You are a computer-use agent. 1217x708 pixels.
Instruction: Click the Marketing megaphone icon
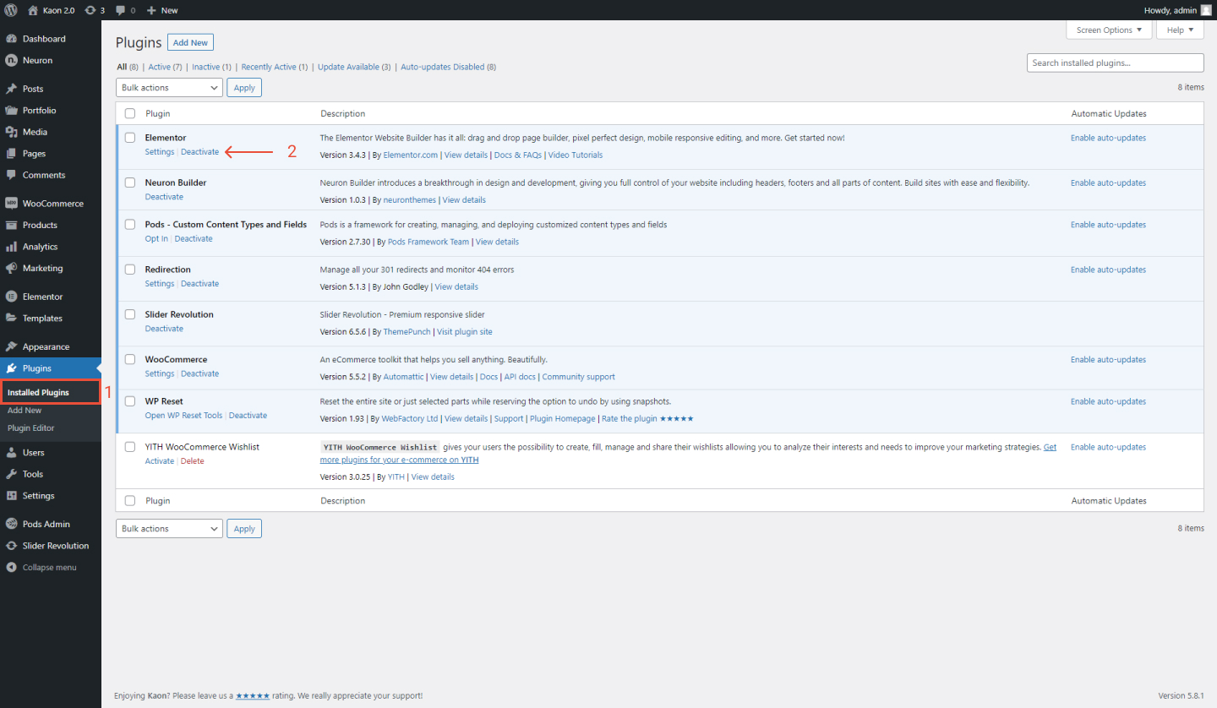pyautogui.click(x=12, y=268)
